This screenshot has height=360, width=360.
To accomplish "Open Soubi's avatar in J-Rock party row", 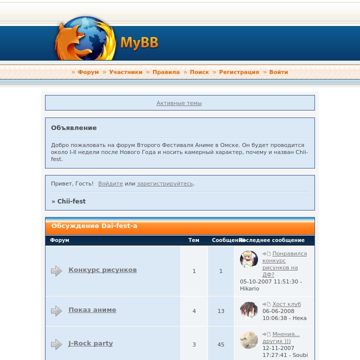I will coord(249,340).
